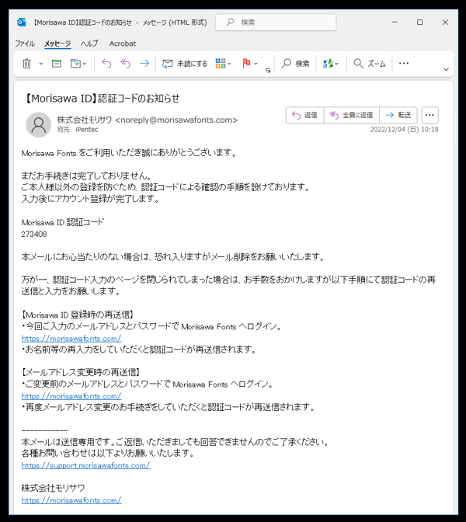Click the sender avatar picture
This screenshot has height=522, width=466.
(39, 124)
